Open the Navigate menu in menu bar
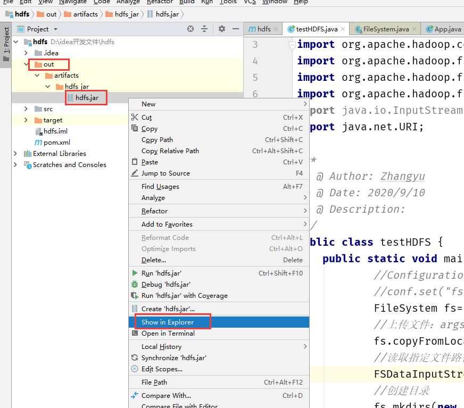464x408 pixels. pos(72,2)
